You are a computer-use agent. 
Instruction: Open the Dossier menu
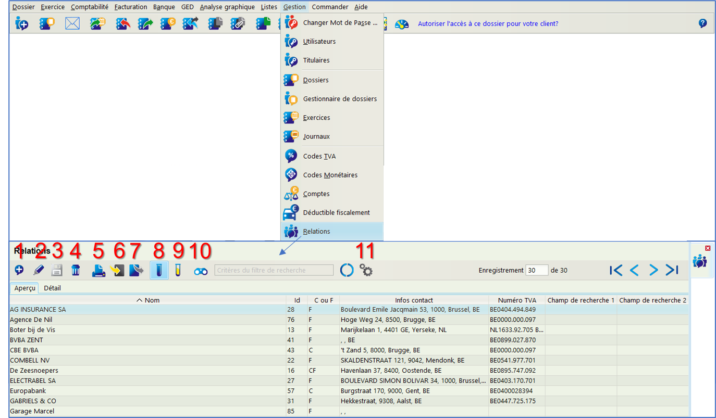coord(23,7)
